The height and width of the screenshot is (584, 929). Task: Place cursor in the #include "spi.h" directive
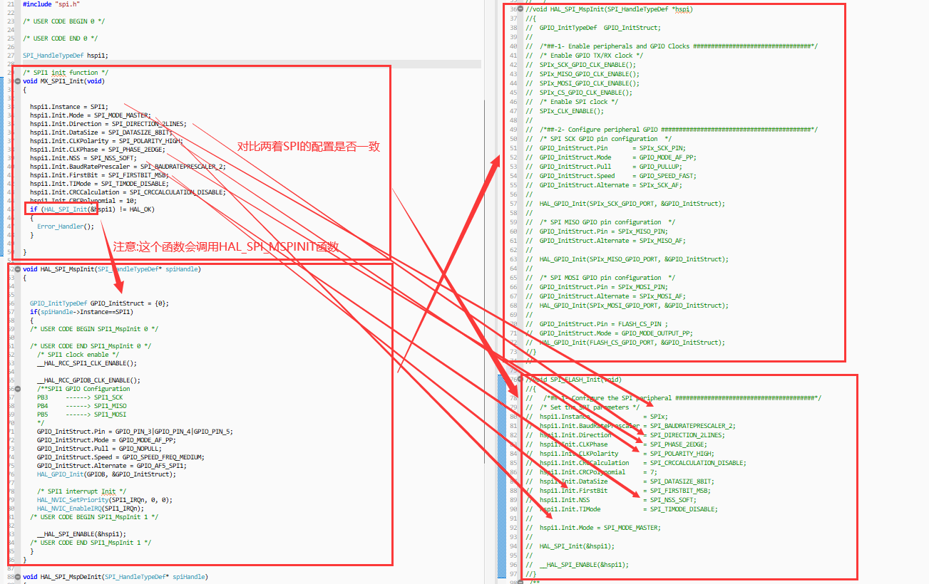coord(50,4)
